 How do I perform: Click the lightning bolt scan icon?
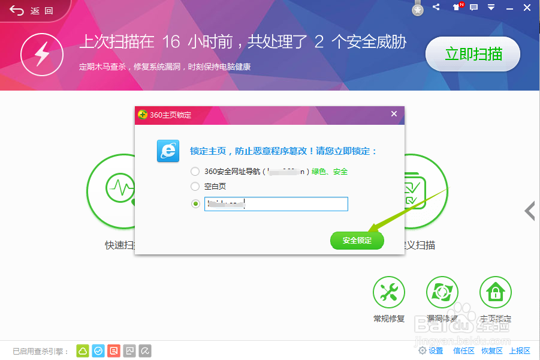tap(42, 55)
